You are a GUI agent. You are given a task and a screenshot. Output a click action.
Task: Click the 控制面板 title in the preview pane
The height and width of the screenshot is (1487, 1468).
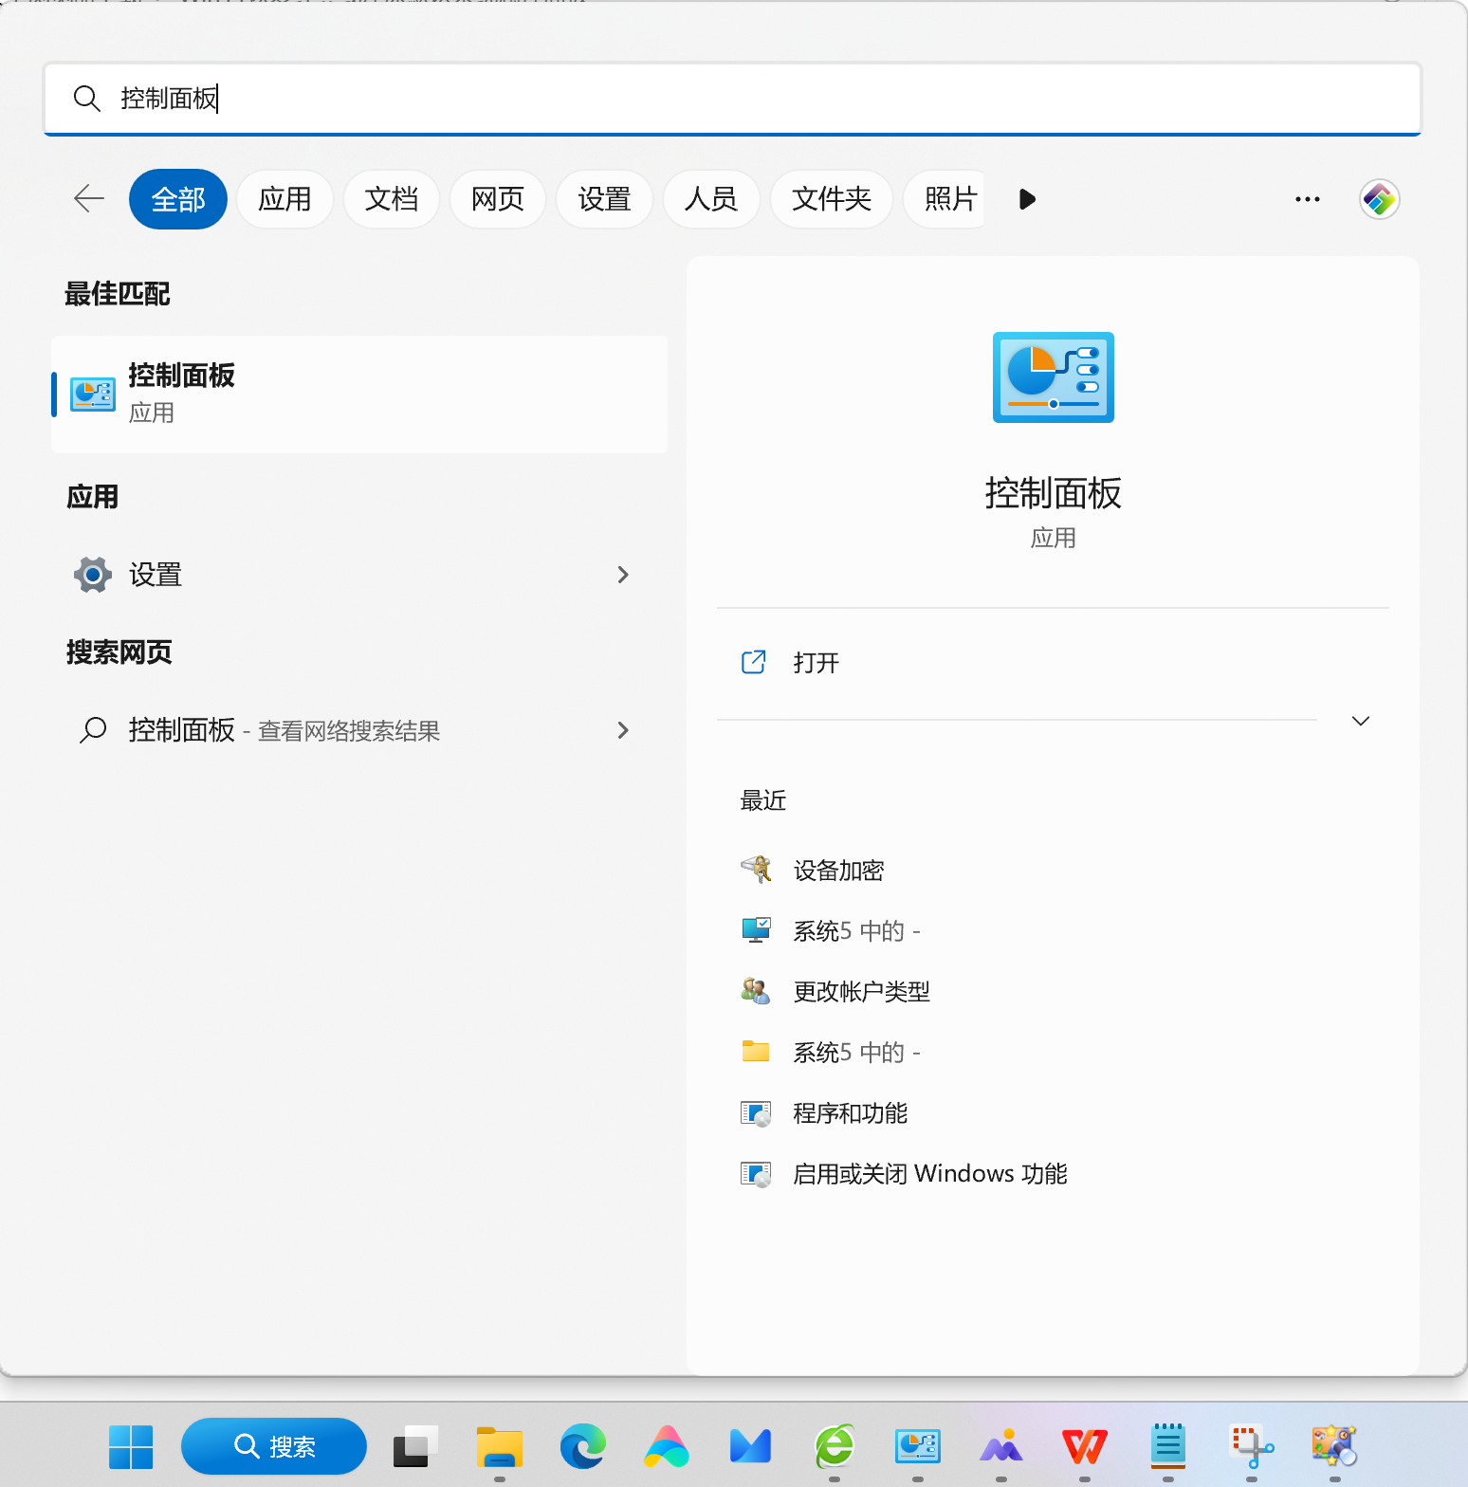pos(1054,493)
